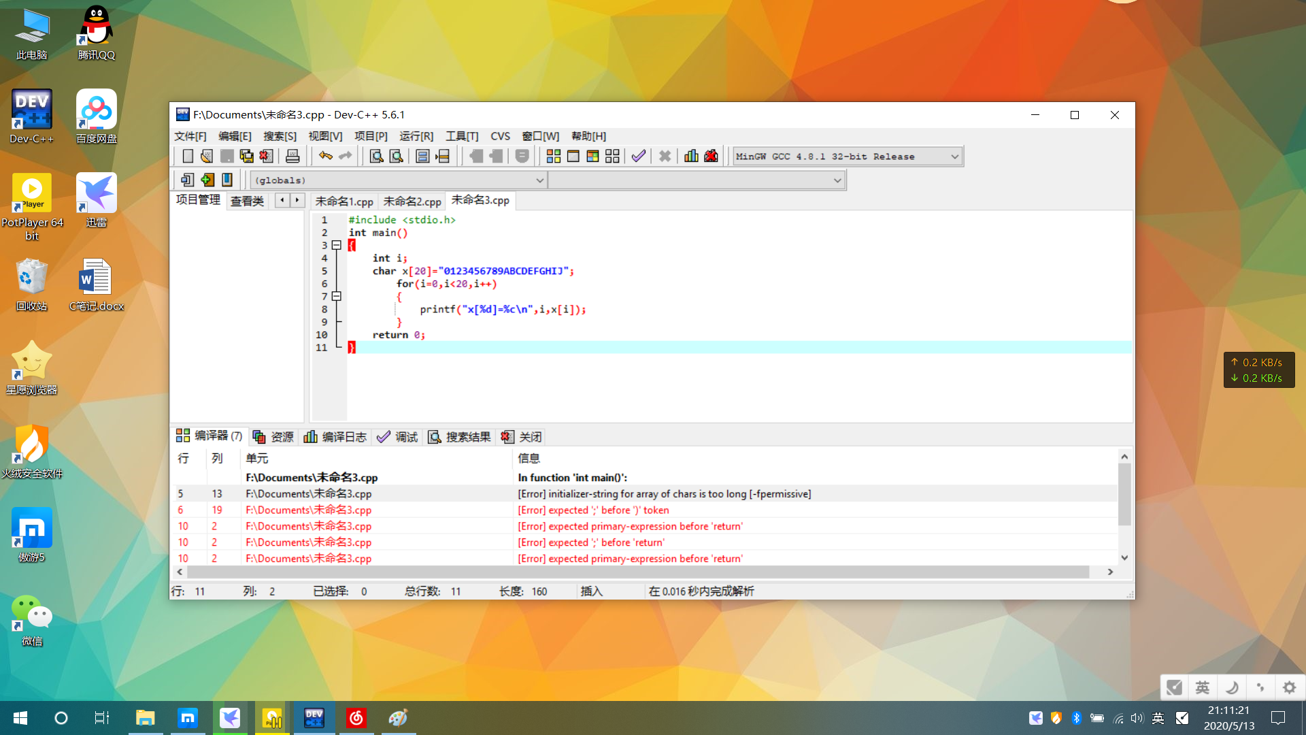The image size is (1306, 735).
Task: Open the 工具[T] menu
Action: (x=462, y=136)
